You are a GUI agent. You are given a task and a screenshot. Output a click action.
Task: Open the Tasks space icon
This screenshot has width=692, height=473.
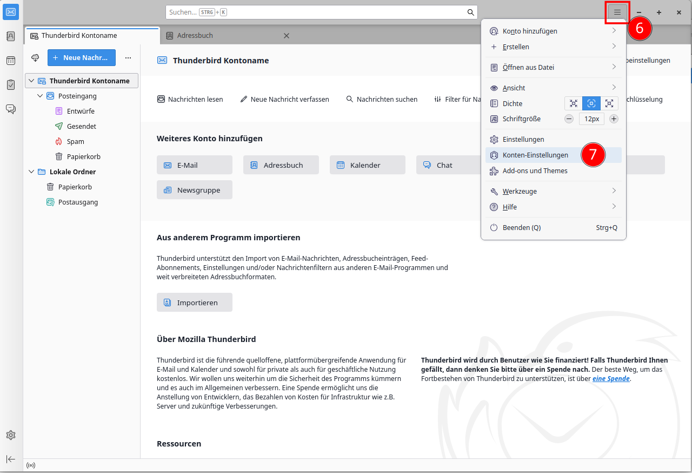point(11,84)
